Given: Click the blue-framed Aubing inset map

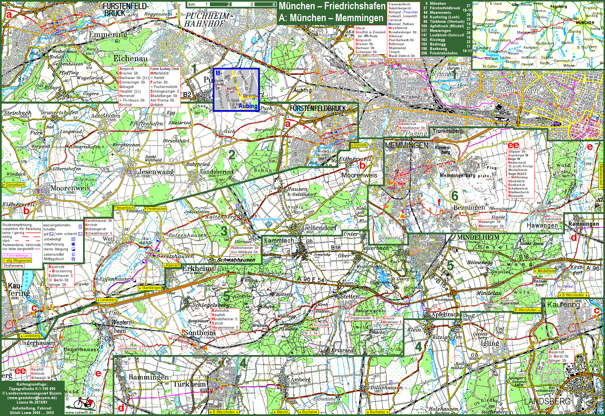Looking at the screenshot, I should point(236,89).
